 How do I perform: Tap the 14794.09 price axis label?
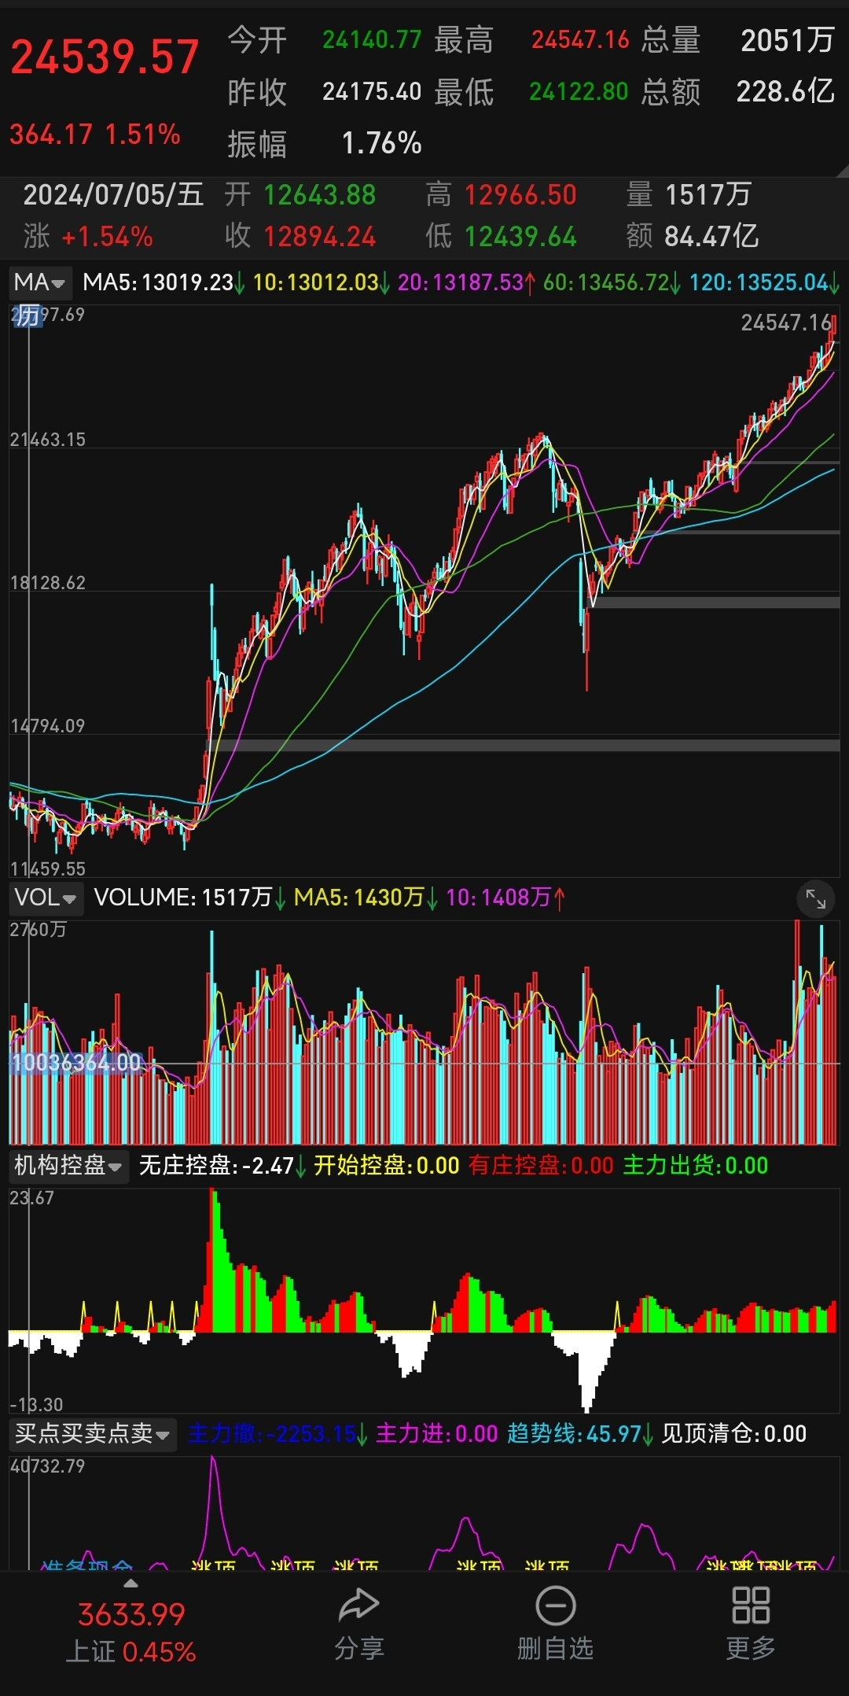(x=47, y=726)
